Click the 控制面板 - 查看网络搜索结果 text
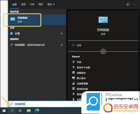Viewport: 140px width, 114px height. [30, 45]
